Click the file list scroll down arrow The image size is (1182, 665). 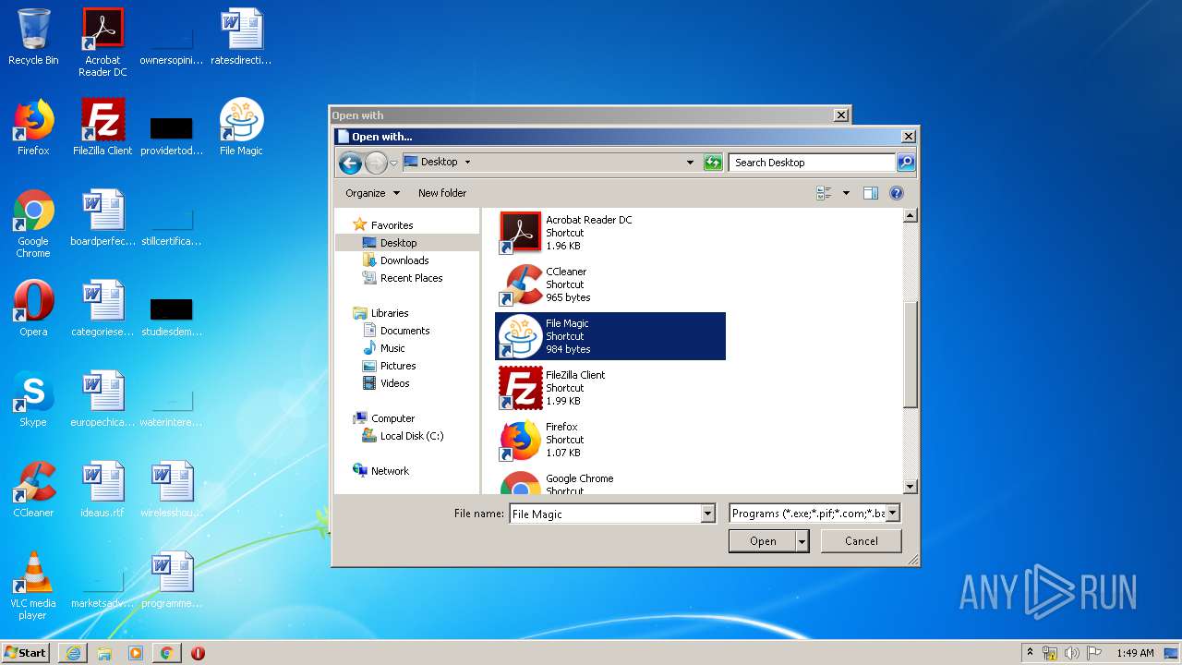(910, 487)
